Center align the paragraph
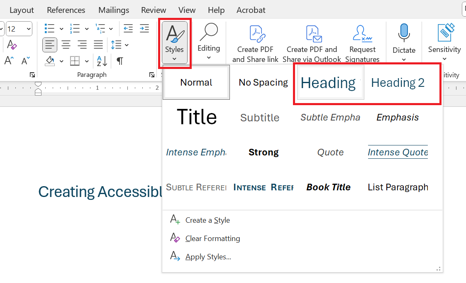Viewport: 466px width, 283px height. click(66, 44)
